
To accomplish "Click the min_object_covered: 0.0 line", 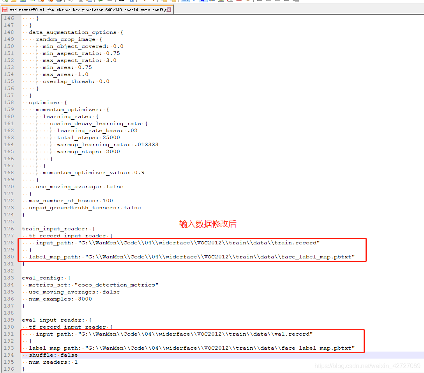I will [83, 46].
